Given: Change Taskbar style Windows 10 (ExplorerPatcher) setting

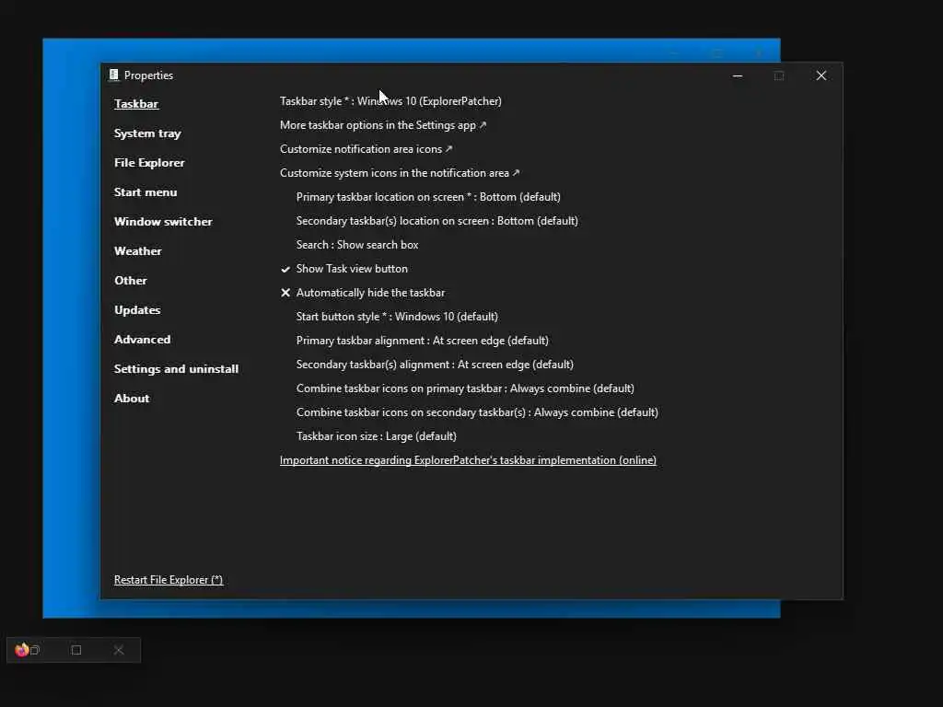Looking at the screenshot, I should coord(390,101).
